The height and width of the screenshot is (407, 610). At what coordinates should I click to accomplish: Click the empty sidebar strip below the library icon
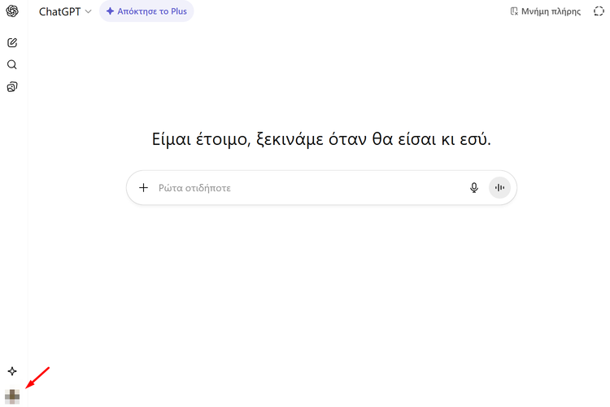click(x=12, y=228)
